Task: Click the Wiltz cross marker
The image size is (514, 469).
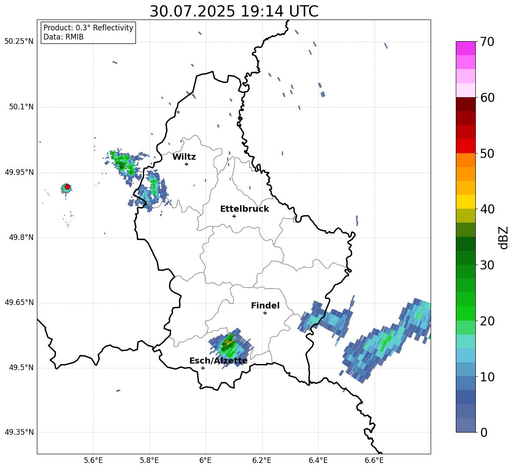Action: pyautogui.click(x=187, y=164)
